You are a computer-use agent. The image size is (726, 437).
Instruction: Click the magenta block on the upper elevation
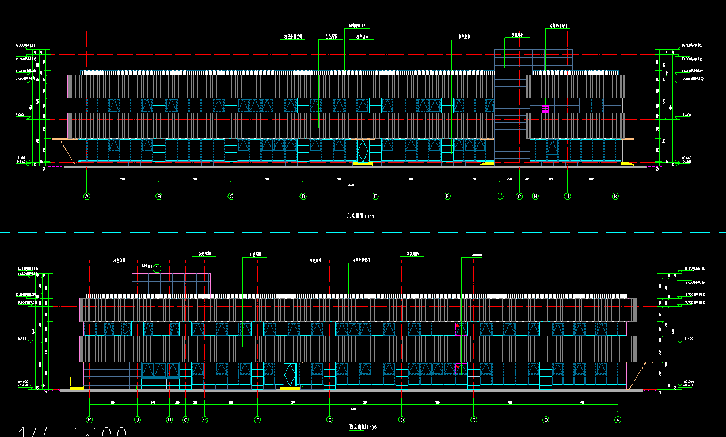click(545, 108)
